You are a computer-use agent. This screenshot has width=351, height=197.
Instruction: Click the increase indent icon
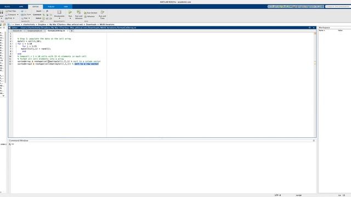47,18
